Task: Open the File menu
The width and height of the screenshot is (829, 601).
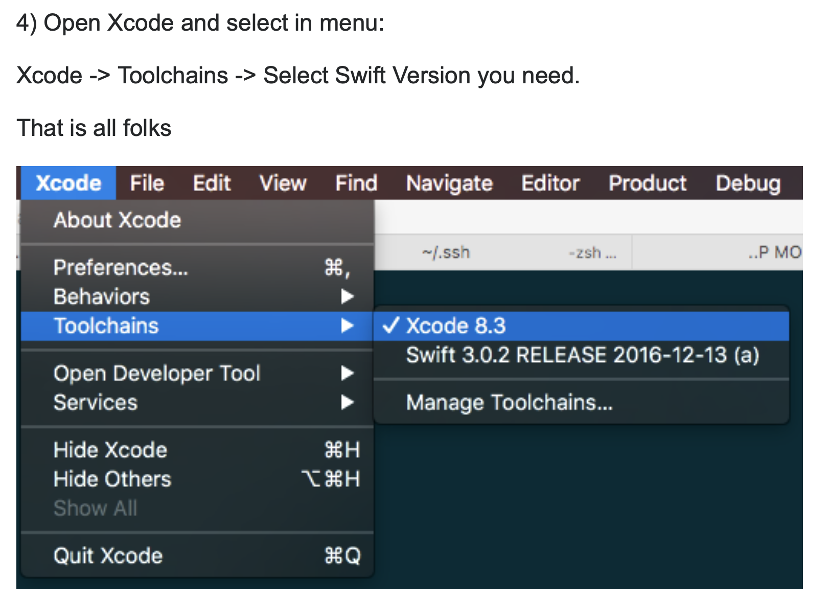Action: pyautogui.click(x=147, y=183)
